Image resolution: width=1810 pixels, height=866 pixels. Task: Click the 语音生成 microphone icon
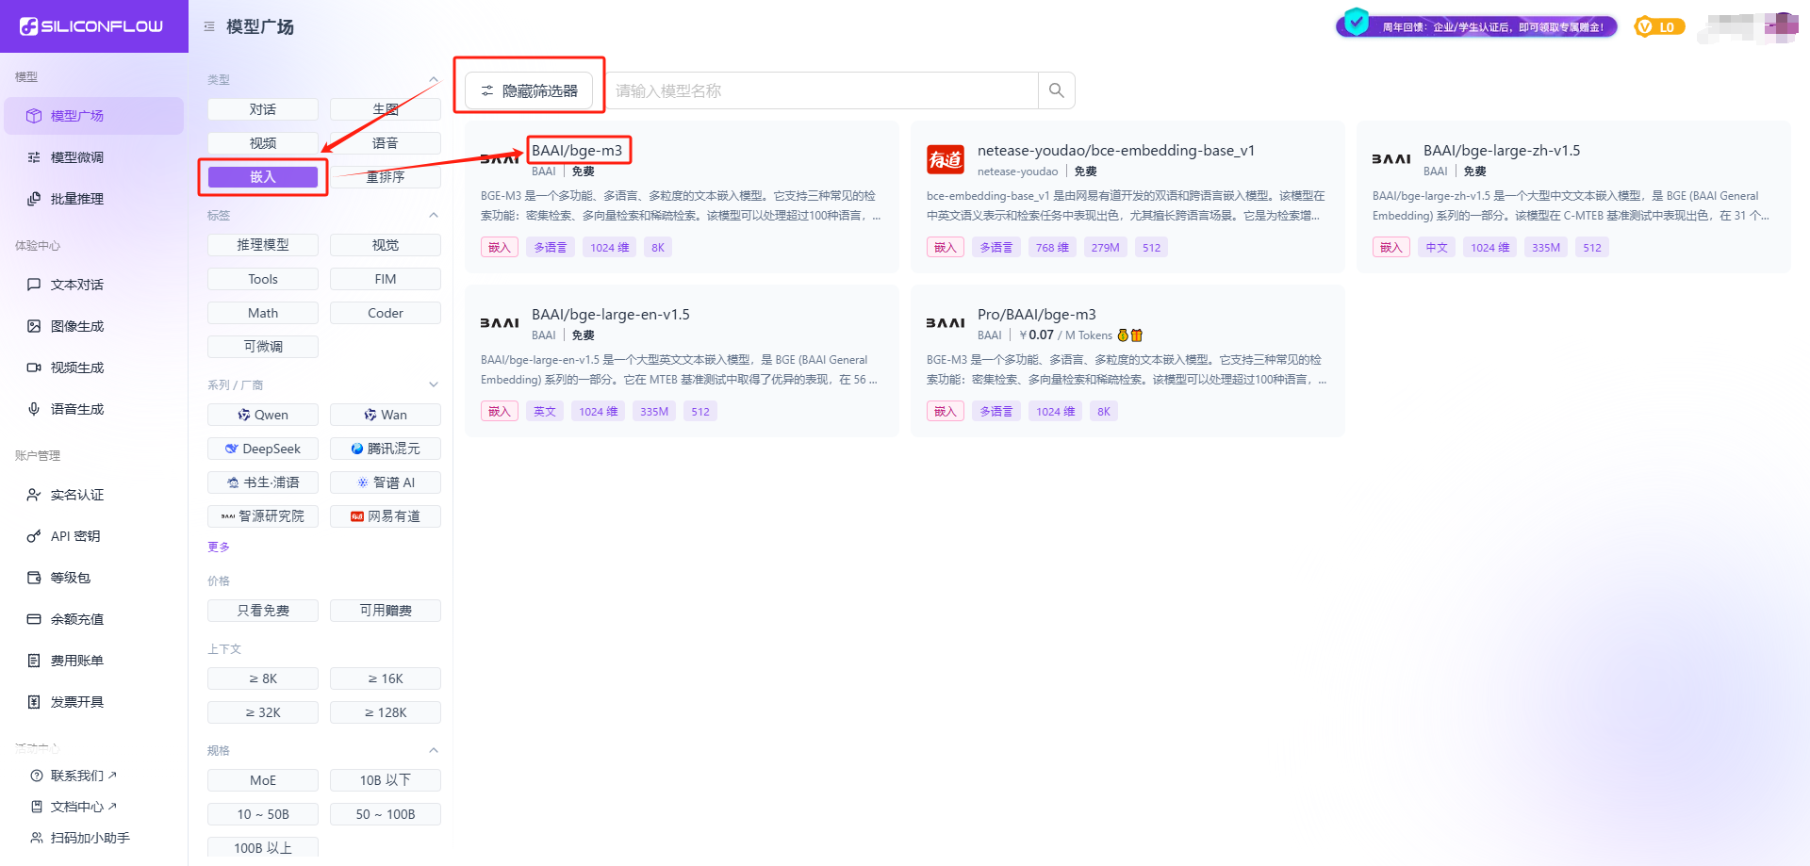click(34, 409)
